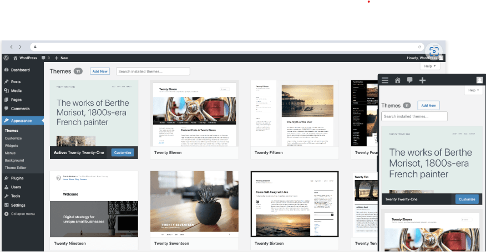The image size is (486, 252).
Task: Click the plus New icon in admin bar
Action: (x=57, y=58)
